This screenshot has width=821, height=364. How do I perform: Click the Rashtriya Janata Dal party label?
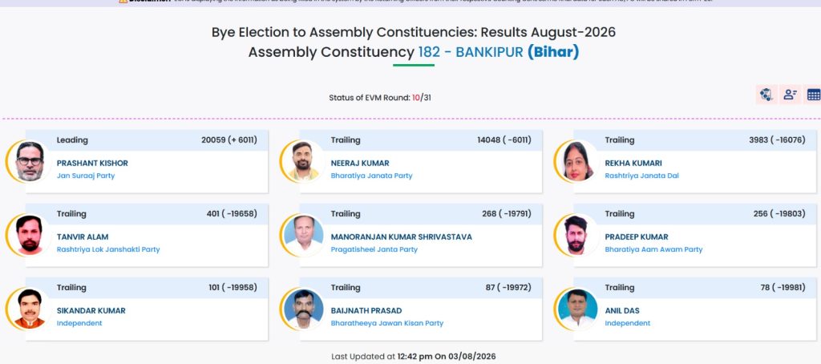click(x=641, y=176)
